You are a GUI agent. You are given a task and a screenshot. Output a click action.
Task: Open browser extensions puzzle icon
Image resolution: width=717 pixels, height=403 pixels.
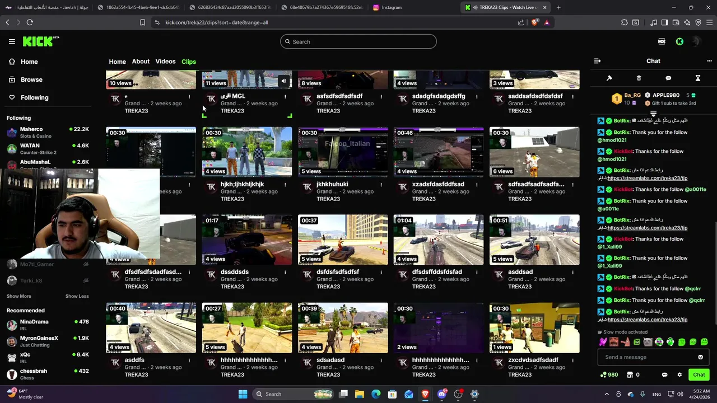coord(624,22)
